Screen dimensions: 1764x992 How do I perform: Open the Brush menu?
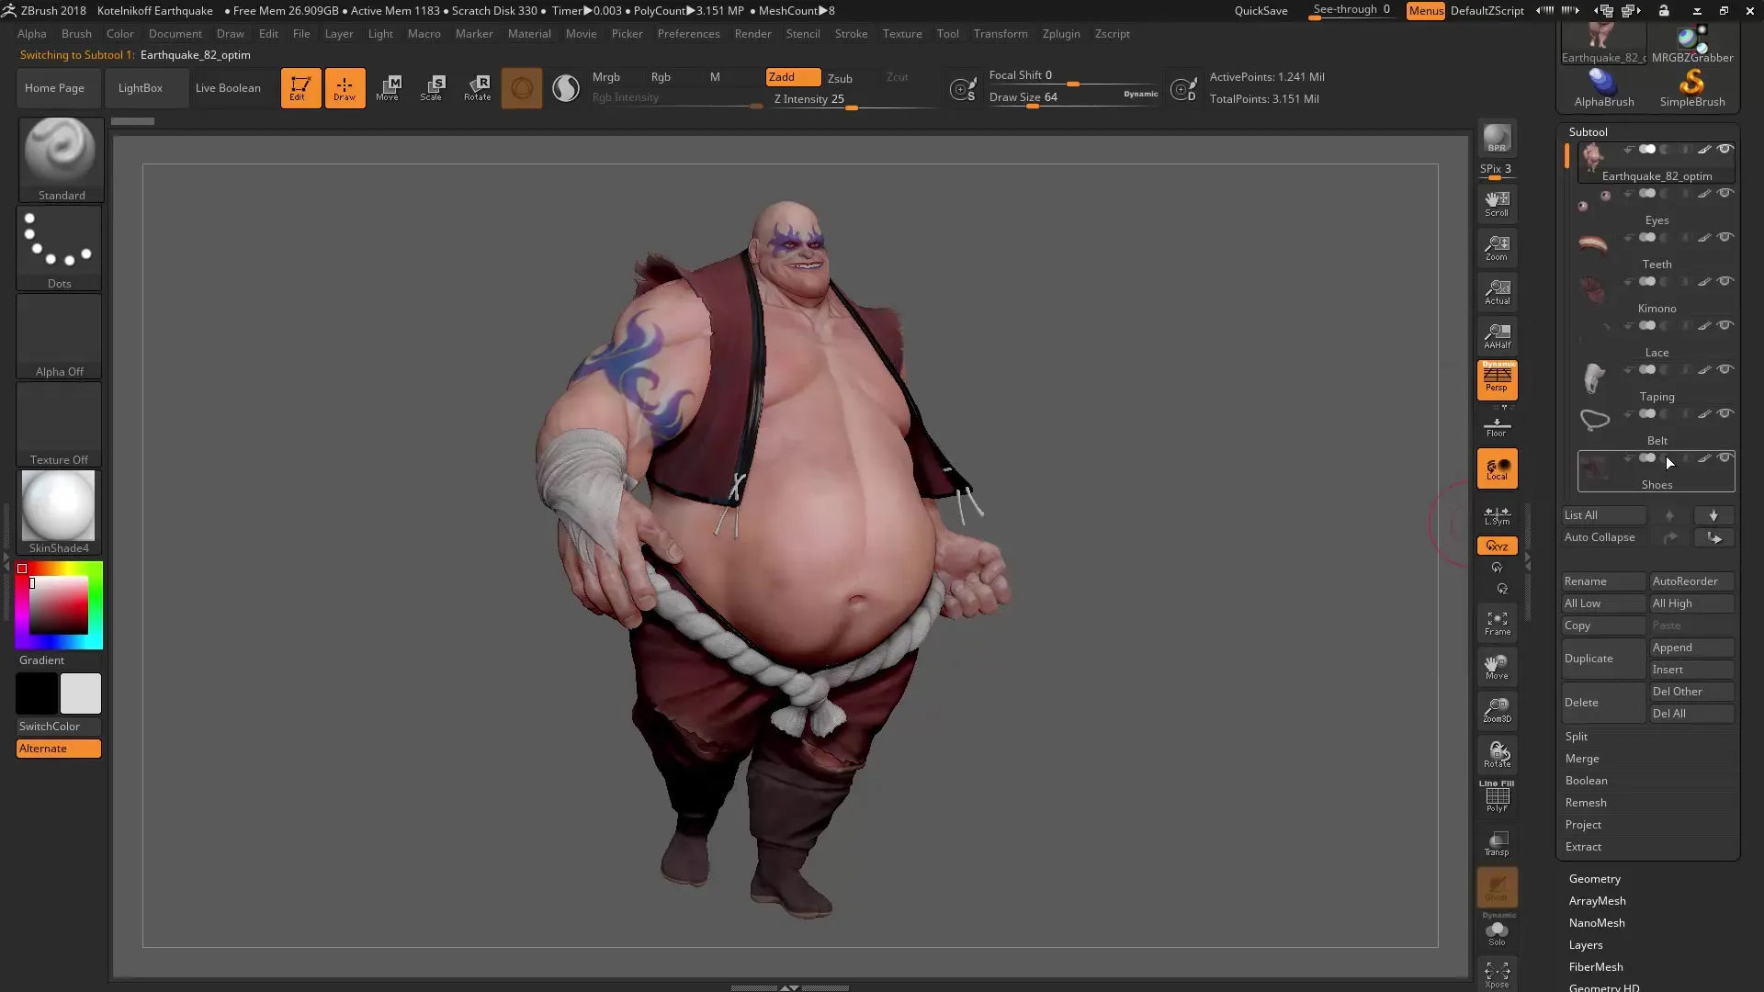point(76,34)
